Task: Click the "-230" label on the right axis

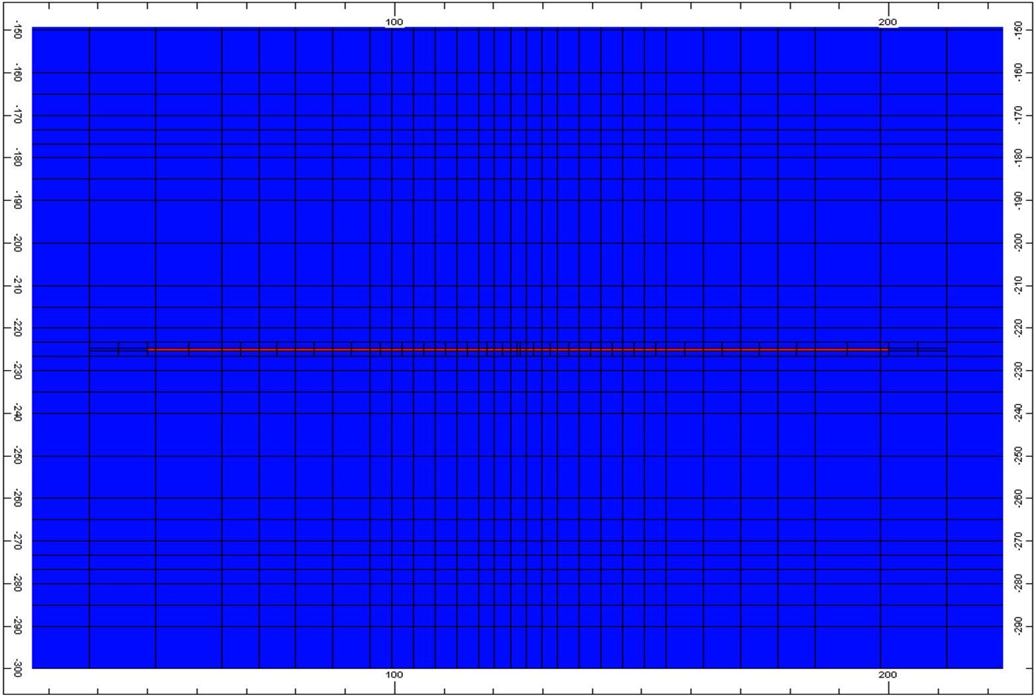Action: [1018, 370]
